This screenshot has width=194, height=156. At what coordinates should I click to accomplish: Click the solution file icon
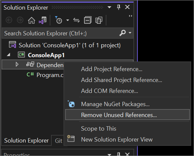pos(12,45)
